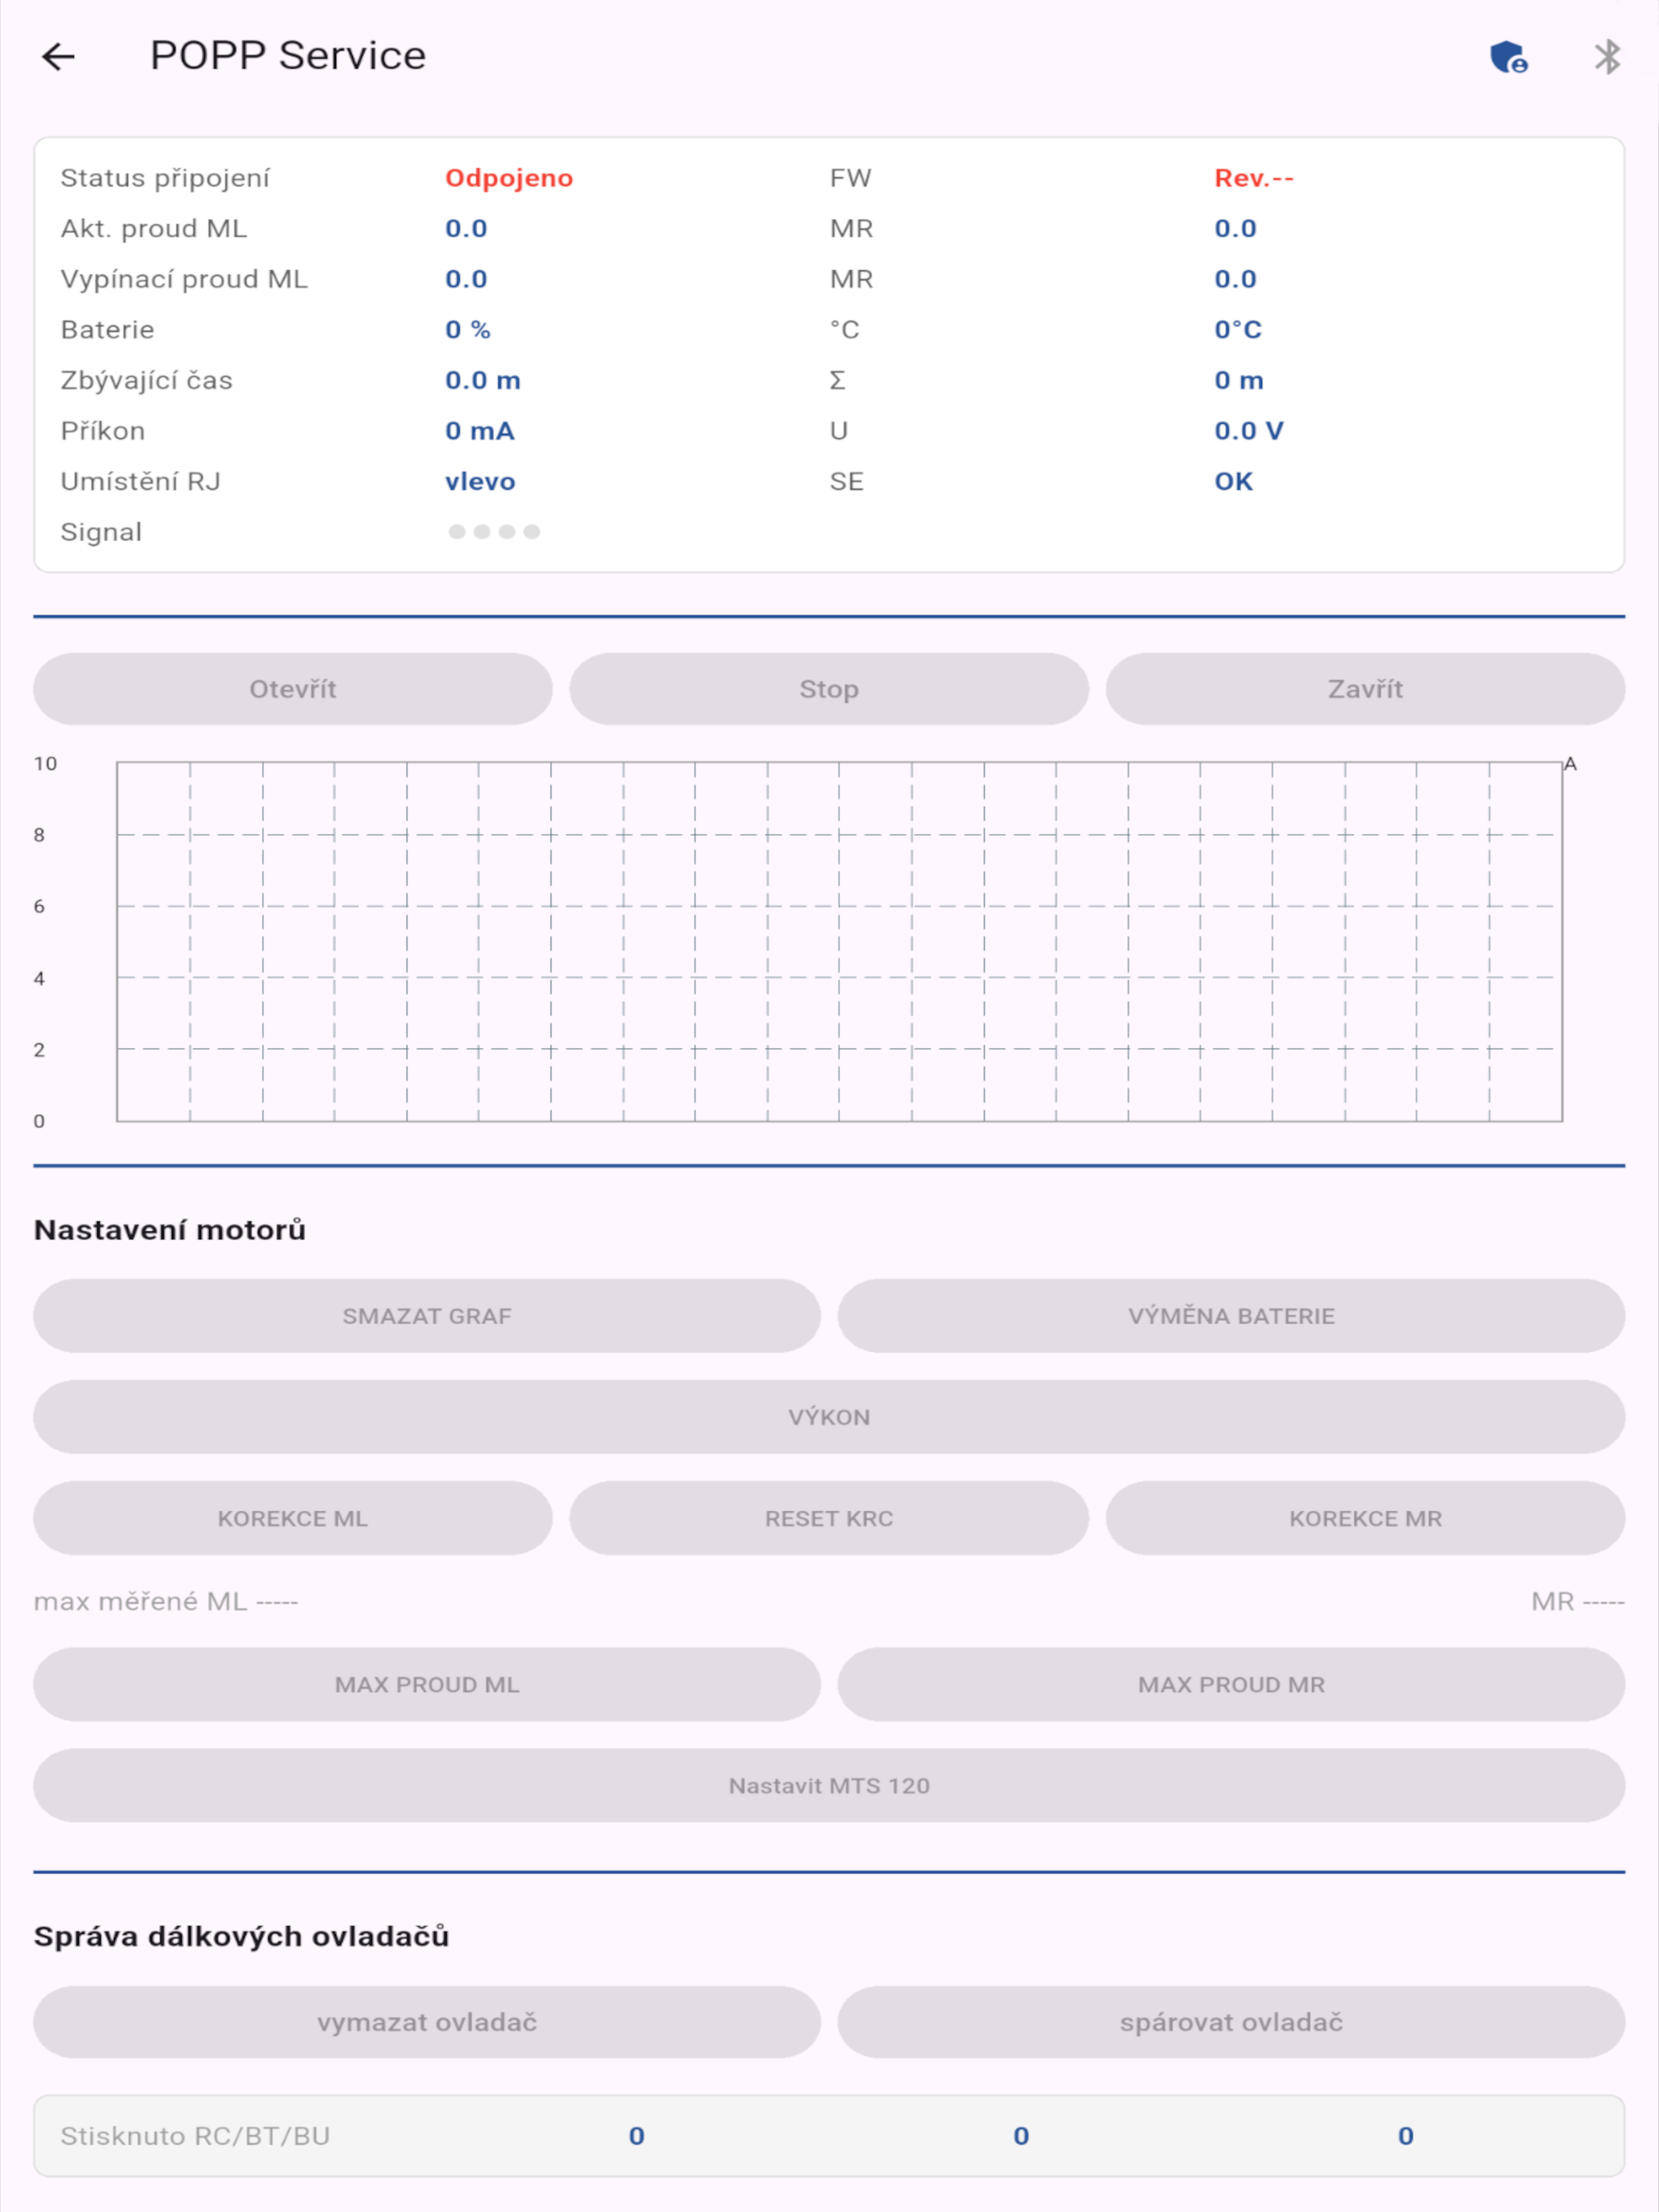This screenshot has height=2212, width=1659.
Task: Click the Vypínací proud ML label
Action: click(x=184, y=279)
